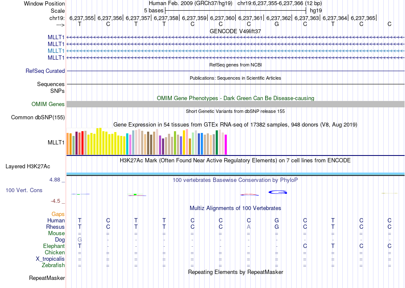The height and width of the screenshot is (288, 405).
Task: Click the X_tropicalis species label
Action: (x=50, y=259)
